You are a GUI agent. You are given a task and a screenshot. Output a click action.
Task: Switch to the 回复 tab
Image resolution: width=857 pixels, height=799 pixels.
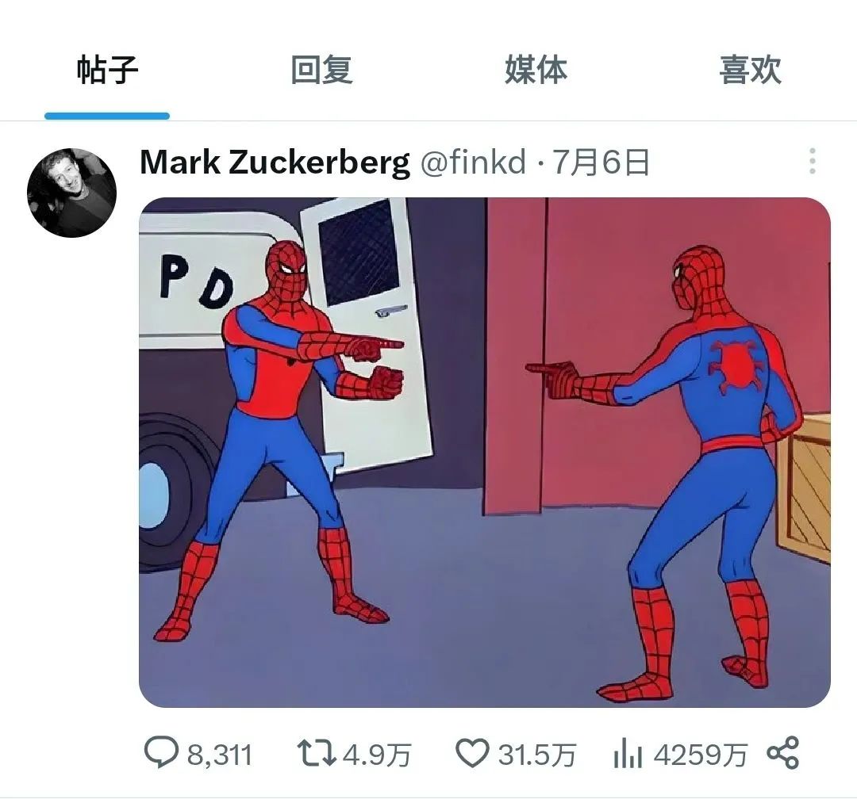(321, 70)
